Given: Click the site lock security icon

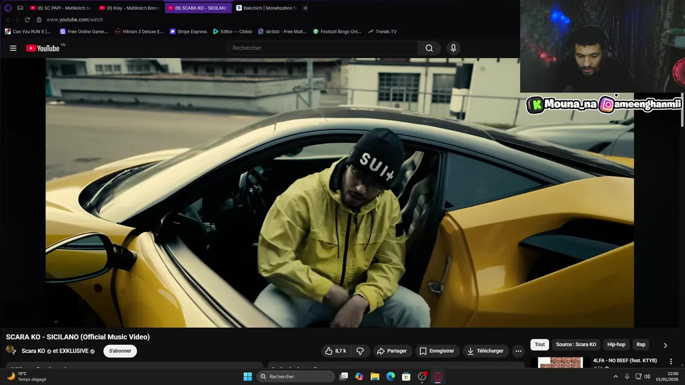Looking at the screenshot, I should pos(39,20).
